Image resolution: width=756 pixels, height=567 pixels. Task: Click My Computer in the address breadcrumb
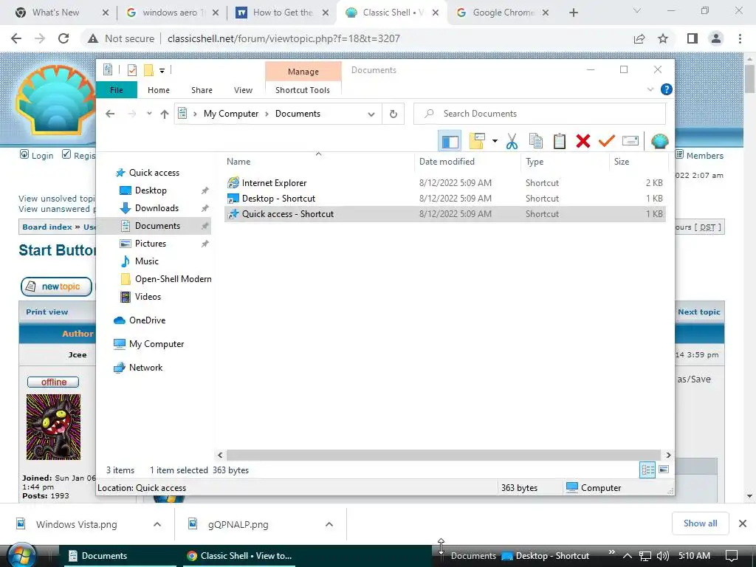pyautogui.click(x=231, y=114)
